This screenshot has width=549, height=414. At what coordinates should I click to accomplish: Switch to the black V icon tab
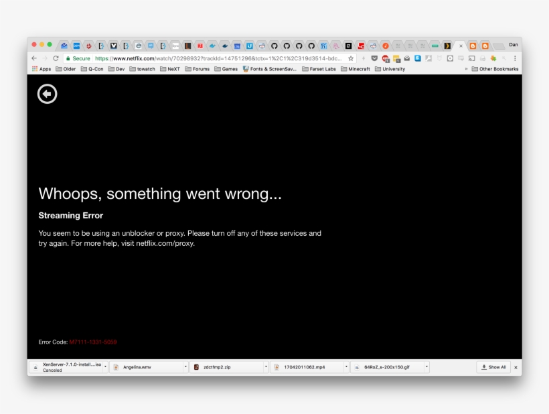(x=113, y=46)
